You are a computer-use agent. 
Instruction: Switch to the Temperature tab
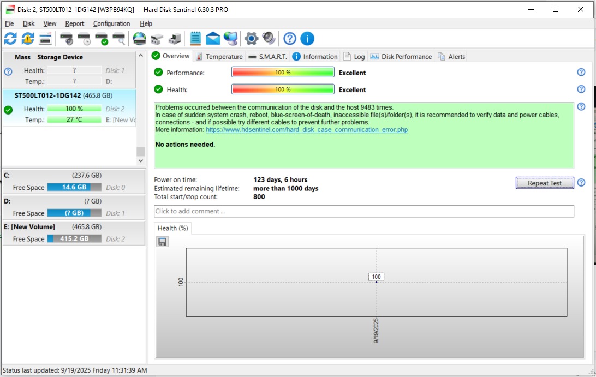219,57
